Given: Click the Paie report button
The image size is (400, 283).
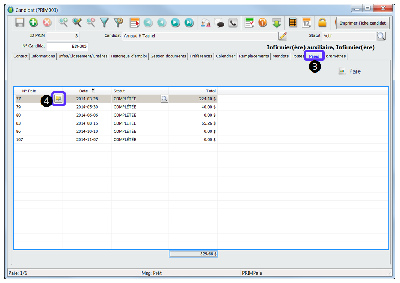Looking at the screenshot, I should 350,71.
